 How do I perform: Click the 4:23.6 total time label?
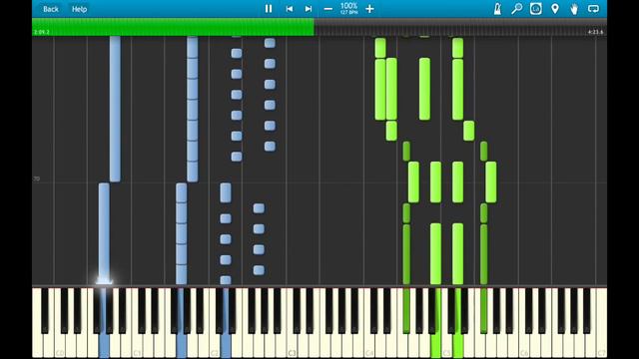595,32
